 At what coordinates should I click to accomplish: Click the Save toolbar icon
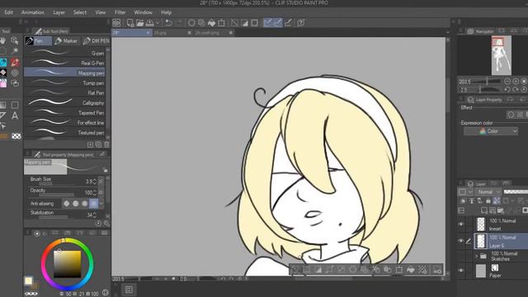pyautogui.click(x=149, y=23)
